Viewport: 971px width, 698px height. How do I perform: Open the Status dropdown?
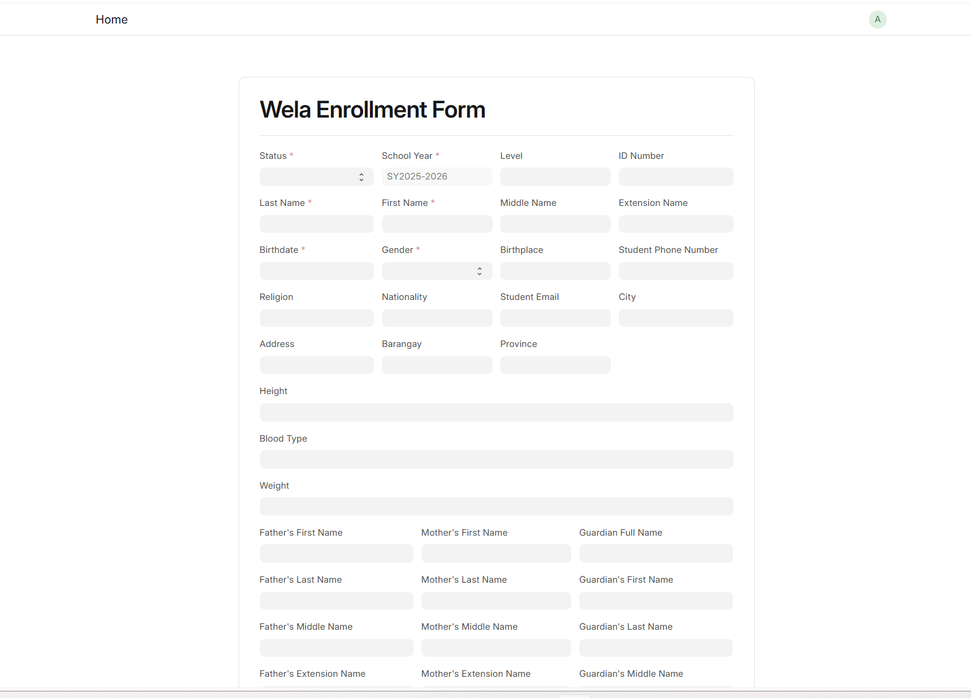[316, 177]
